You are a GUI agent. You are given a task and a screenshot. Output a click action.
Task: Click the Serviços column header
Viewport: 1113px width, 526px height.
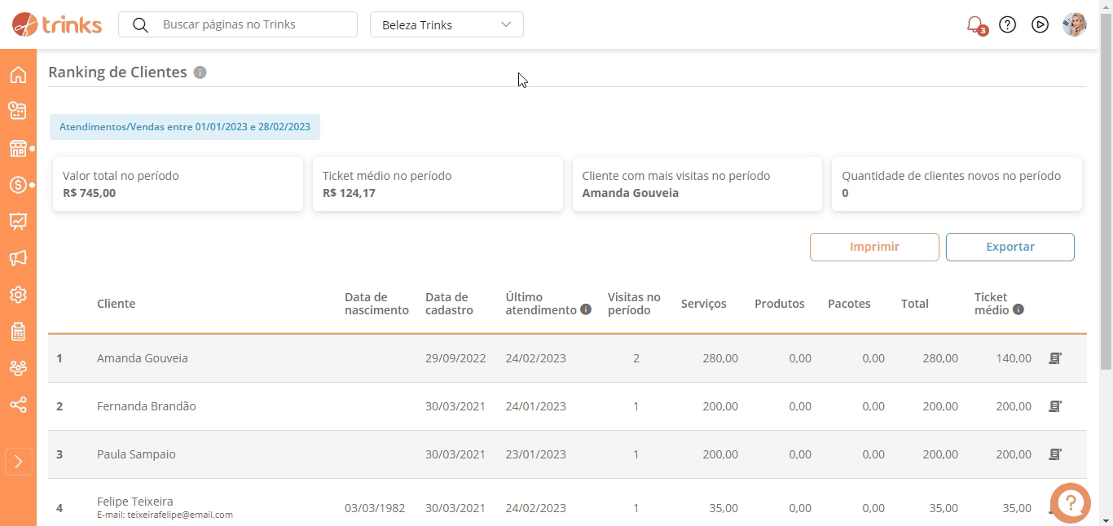[704, 304]
